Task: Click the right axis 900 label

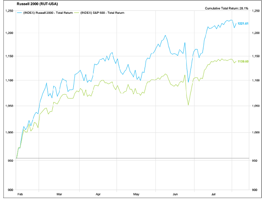Action: (254, 190)
